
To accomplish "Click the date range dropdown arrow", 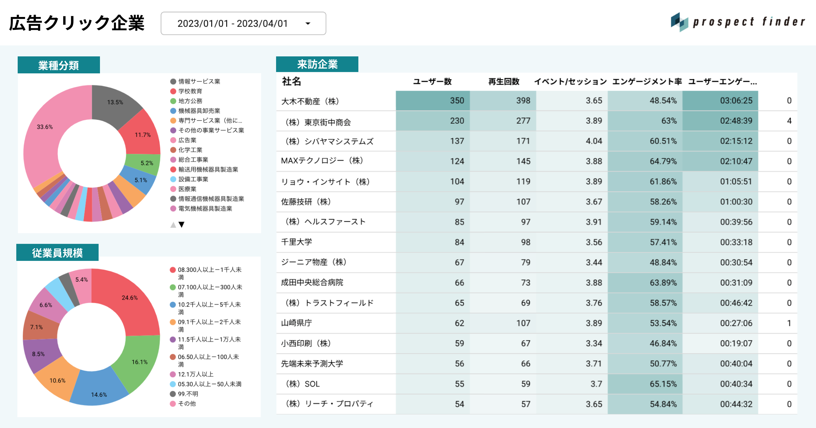I will [308, 23].
